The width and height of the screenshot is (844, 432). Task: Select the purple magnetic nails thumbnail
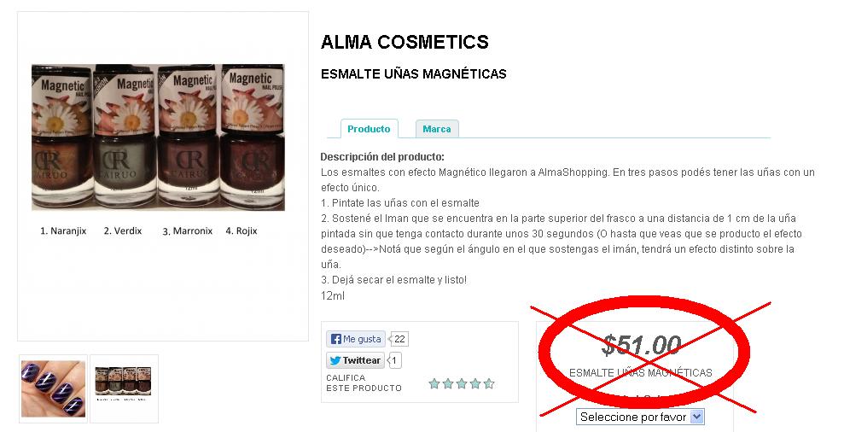[53, 388]
